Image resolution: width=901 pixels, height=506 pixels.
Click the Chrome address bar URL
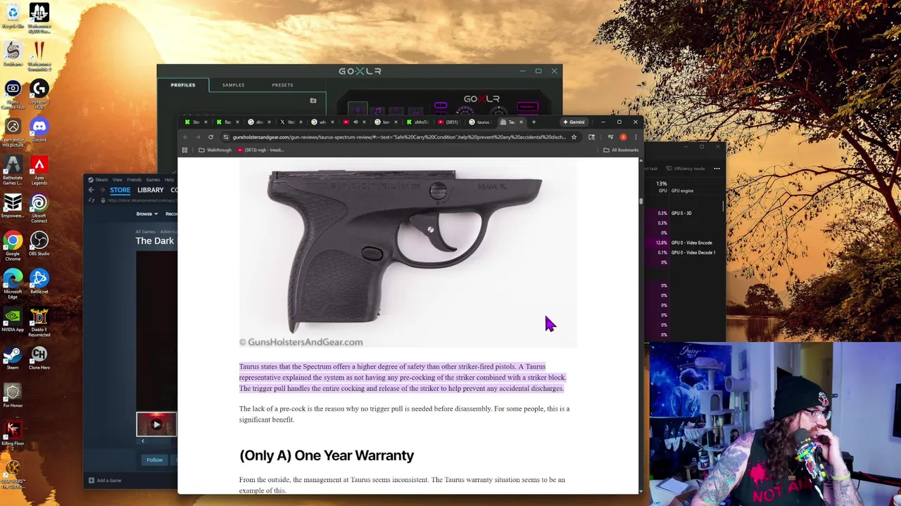[398, 137]
